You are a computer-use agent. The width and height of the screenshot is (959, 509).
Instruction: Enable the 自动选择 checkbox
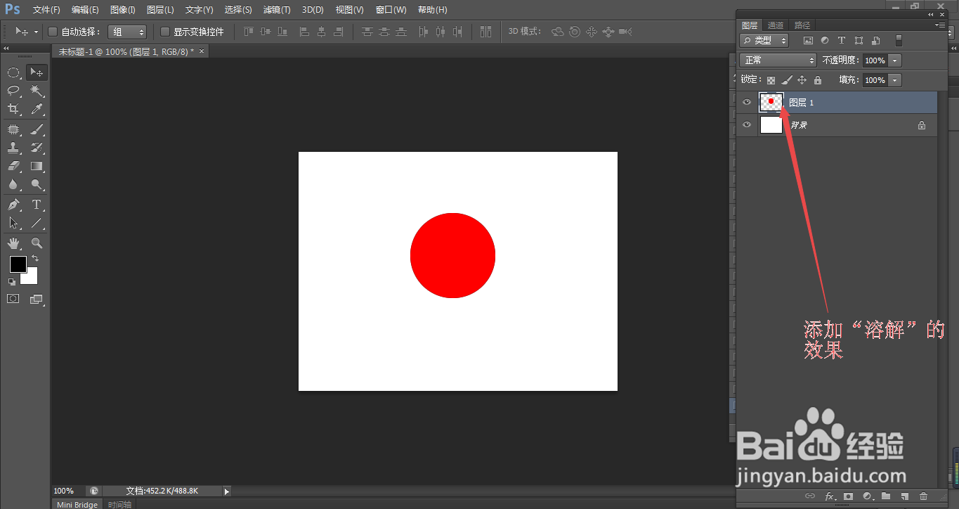point(52,32)
